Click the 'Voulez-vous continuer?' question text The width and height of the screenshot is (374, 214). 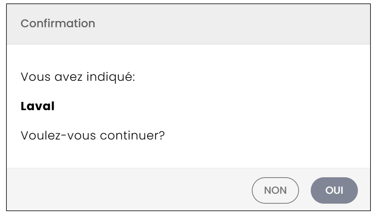point(93,136)
